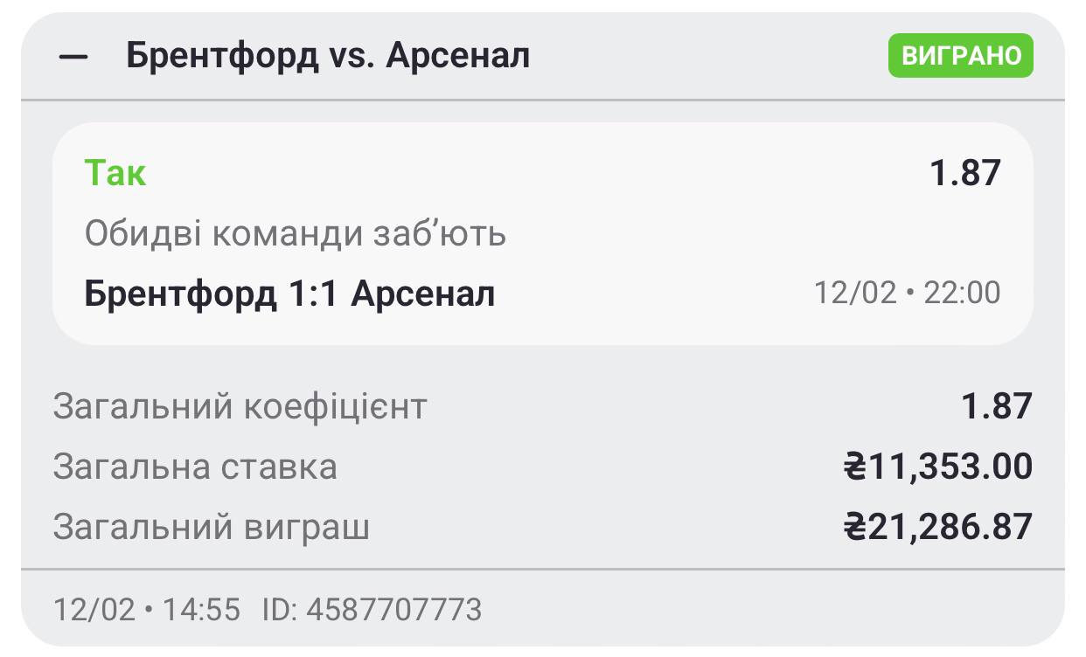
Task: Click Брентфорд in the final score line
Action: click(179, 294)
